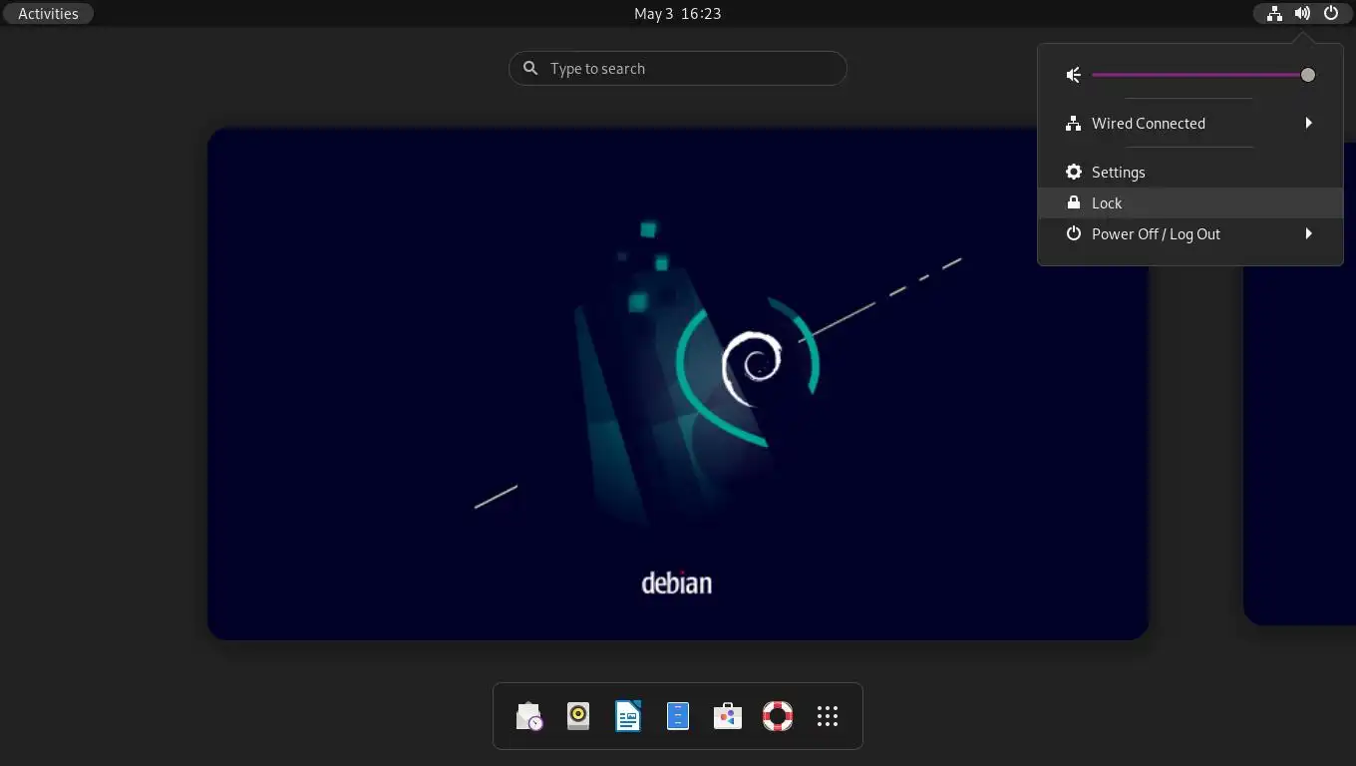Click the padlock icon next to Lock

(1074, 202)
